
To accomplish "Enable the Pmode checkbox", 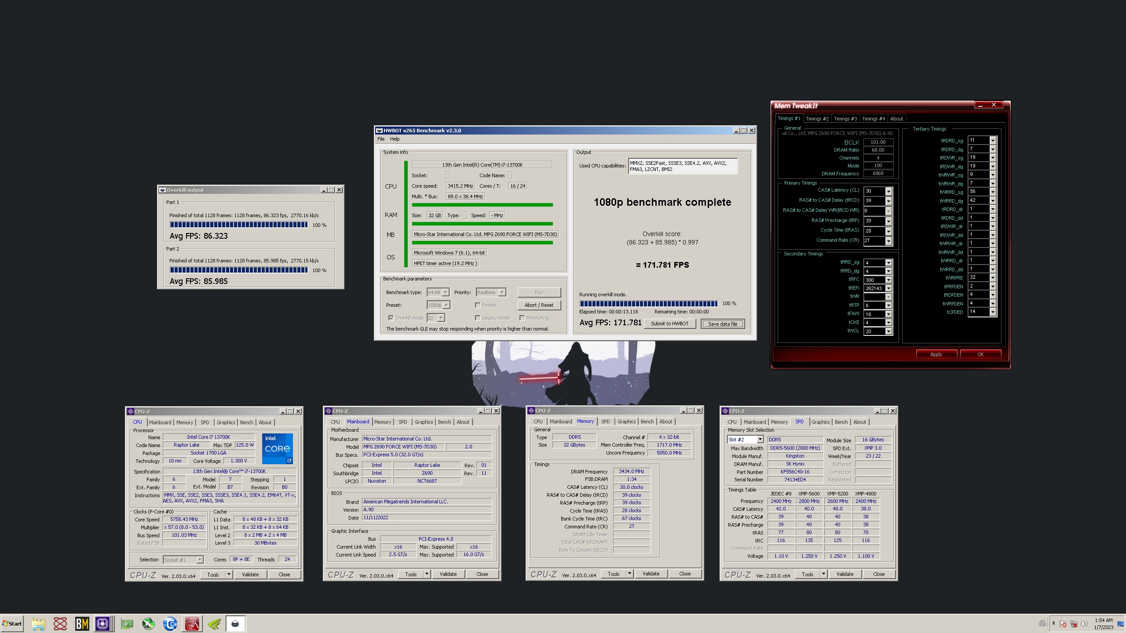I will click(x=478, y=305).
